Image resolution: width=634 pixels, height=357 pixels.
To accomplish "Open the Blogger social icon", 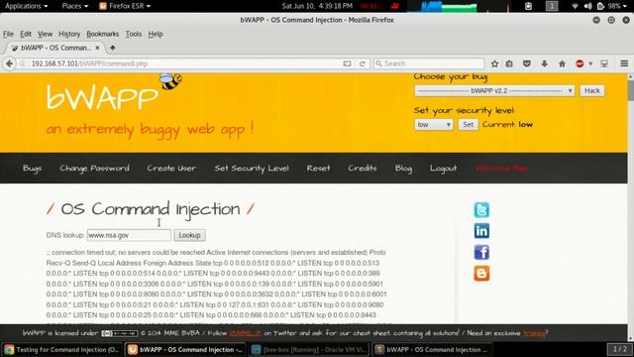I will click(481, 274).
